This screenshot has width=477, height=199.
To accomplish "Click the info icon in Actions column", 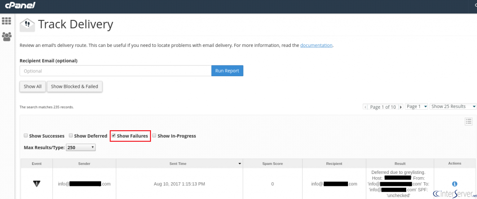I will pos(454,184).
